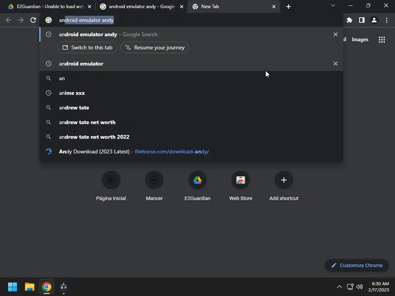Image resolution: width=395 pixels, height=296 pixels.
Task: Toggle the Chrome side panel icon
Action: 361,20
